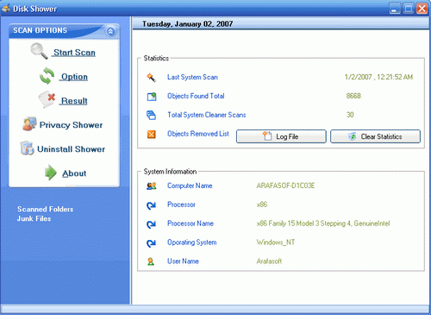Click the Objects Found Total label

click(196, 96)
